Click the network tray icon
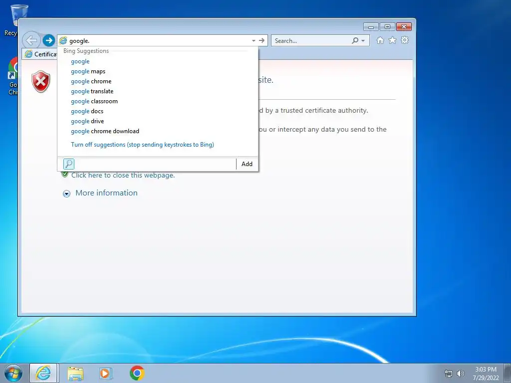This screenshot has height=383, width=511. click(x=449, y=374)
